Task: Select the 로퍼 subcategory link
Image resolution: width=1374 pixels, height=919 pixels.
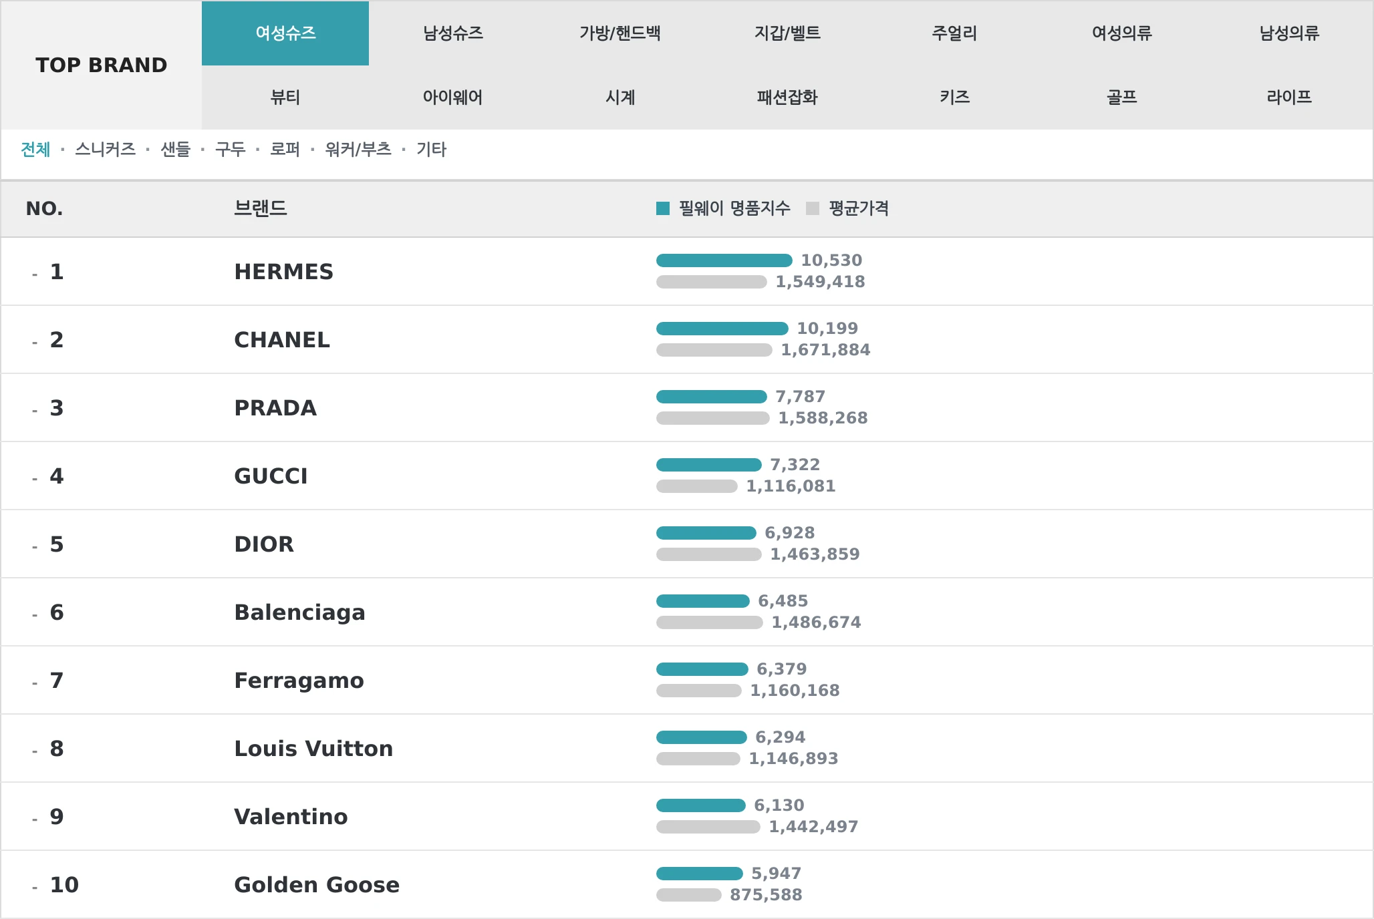Action: click(x=285, y=149)
